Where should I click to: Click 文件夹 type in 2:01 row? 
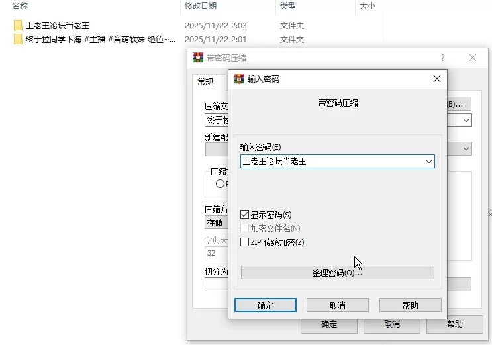[292, 39]
